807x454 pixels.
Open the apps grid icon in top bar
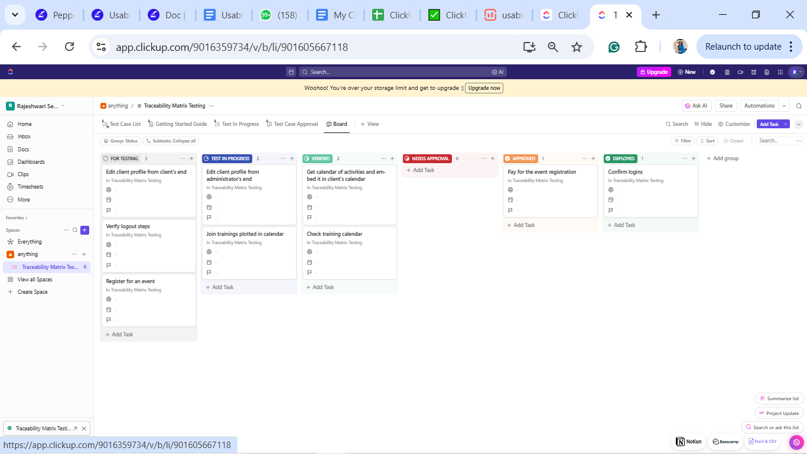click(x=779, y=72)
